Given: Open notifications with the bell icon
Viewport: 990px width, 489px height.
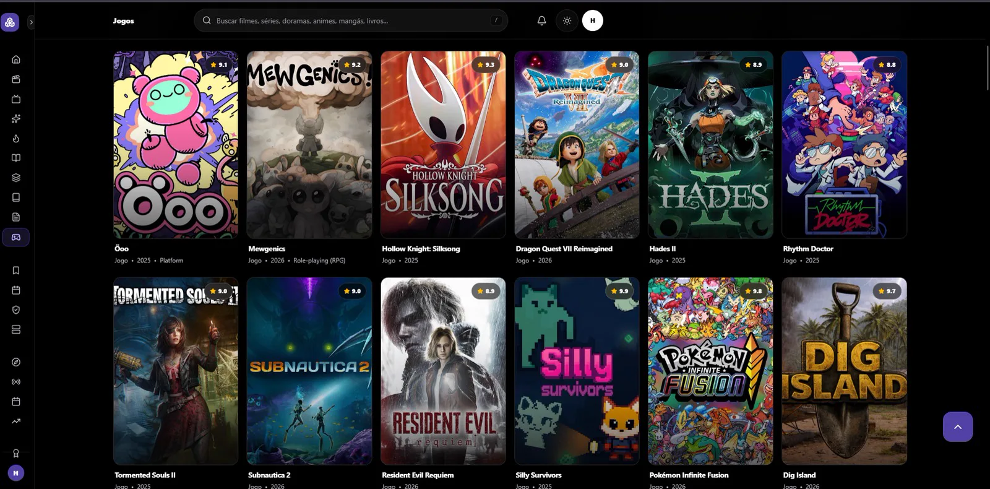Looking at the screenshot, I should (541, 20).
